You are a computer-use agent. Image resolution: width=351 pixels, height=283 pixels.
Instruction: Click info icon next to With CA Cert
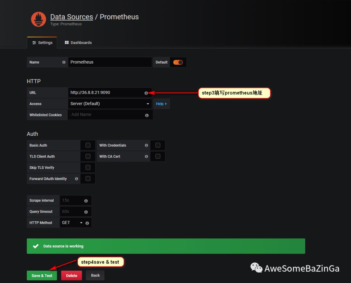(146, 156)
